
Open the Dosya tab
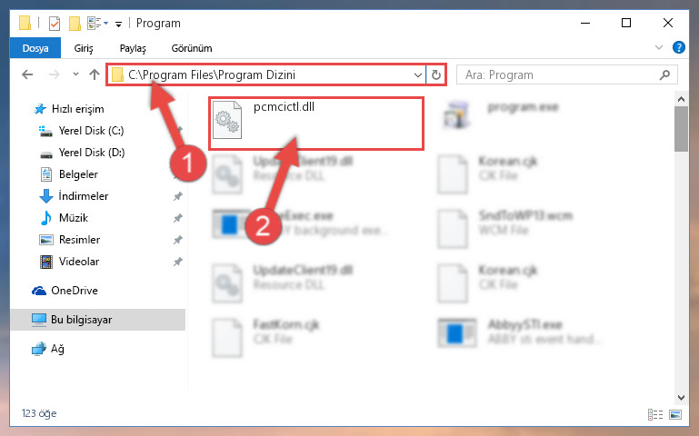[x=35, y=48]
